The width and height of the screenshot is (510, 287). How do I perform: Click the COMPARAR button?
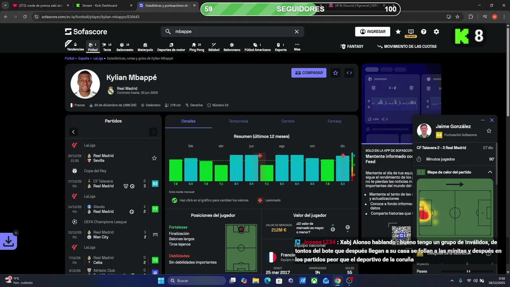point(309,73)
